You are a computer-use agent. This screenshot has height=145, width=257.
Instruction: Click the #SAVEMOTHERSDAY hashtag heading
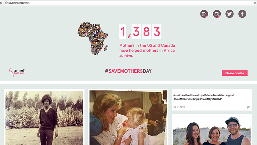pos(128,71)
